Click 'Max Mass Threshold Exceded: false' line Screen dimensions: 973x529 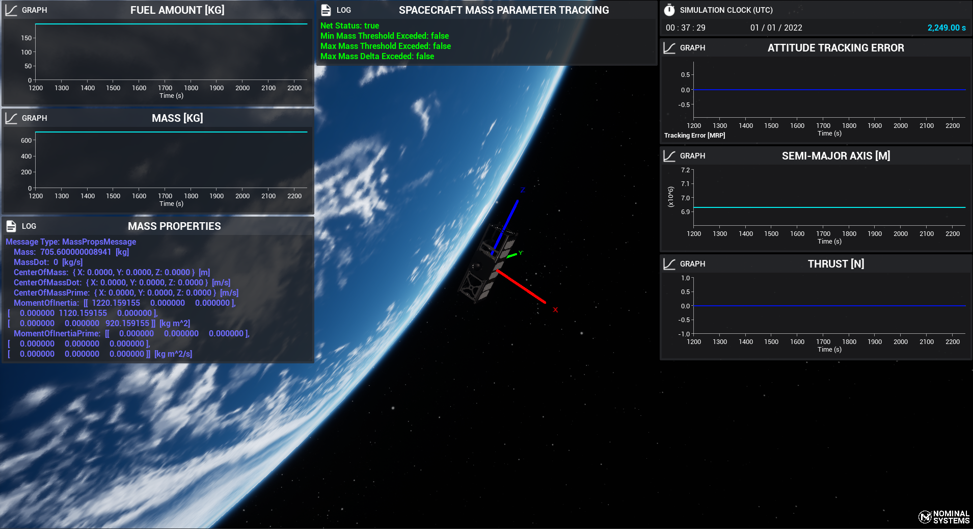[386, 46]
